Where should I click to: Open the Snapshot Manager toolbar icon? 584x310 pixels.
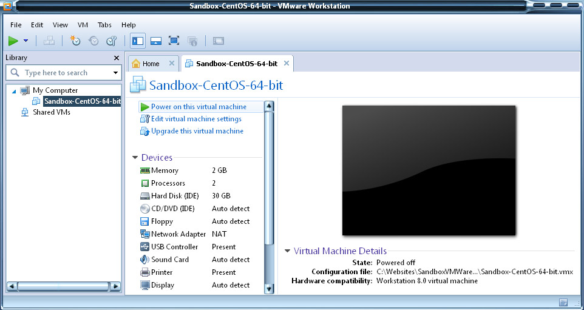[x=112, y=41]
